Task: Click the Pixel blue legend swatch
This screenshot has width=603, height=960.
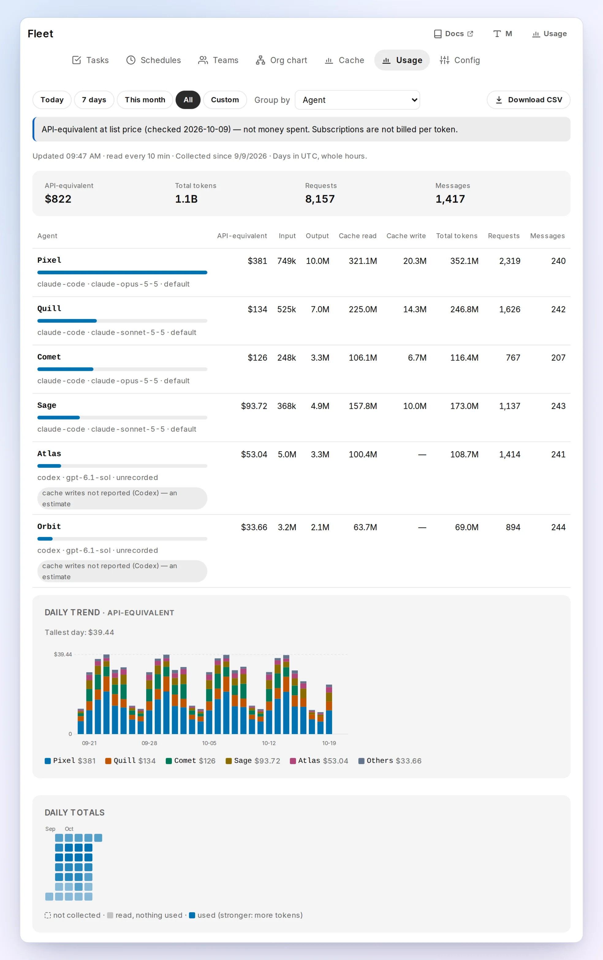Action: pyautogui.click(x=48, y=761)
